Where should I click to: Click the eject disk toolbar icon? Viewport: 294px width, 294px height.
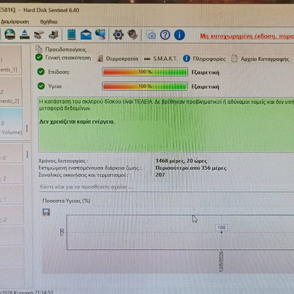(x=25, y=35)
